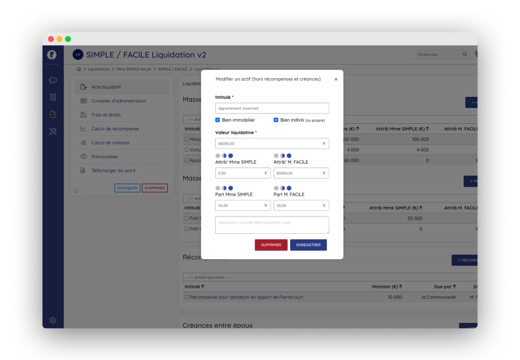
Task: Open settings gear at sidebar bottom
Action: coord(53,320)
